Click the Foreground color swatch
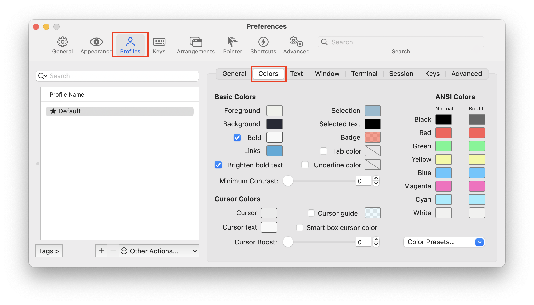 coord(274,111)
